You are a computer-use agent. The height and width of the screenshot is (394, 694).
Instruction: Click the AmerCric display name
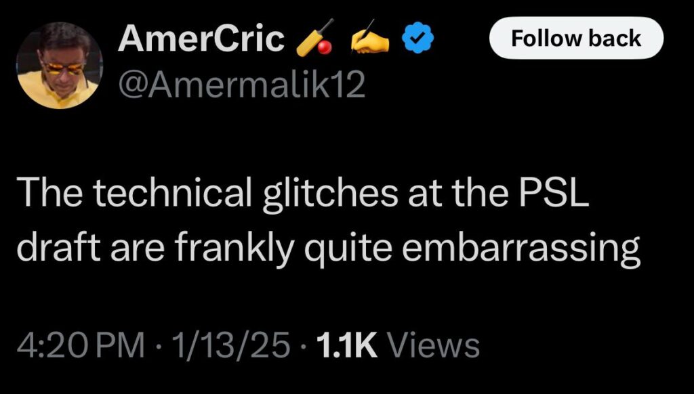(x=201, y=40)
